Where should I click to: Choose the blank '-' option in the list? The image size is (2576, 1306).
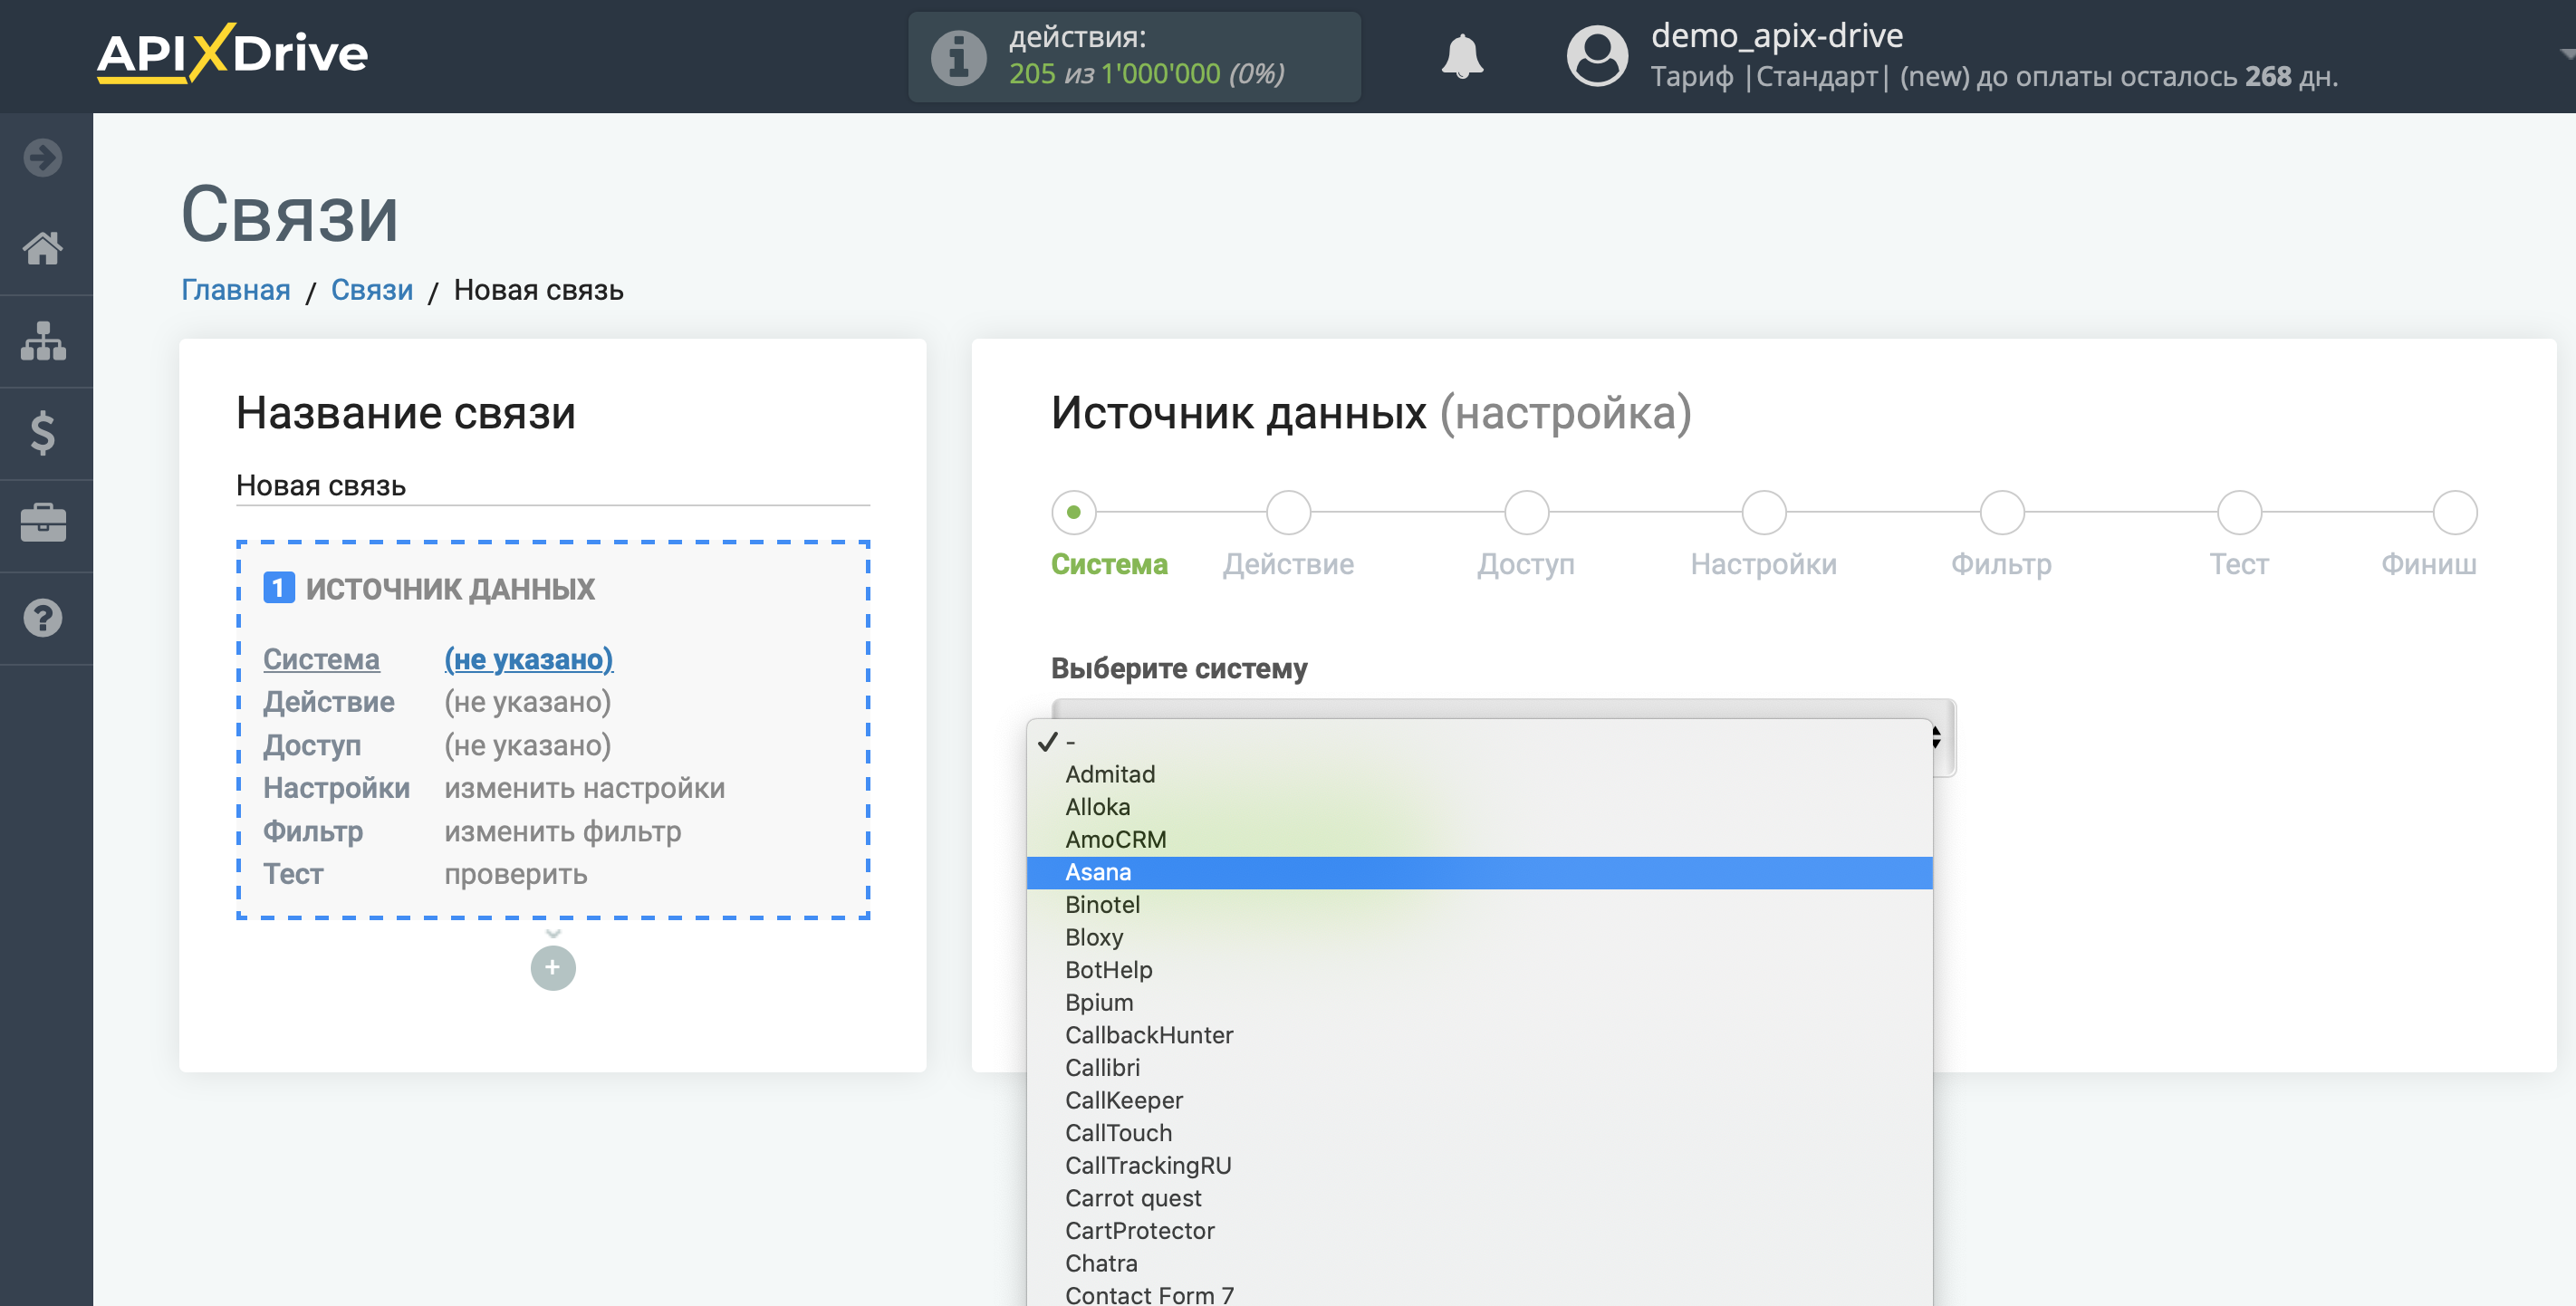[1479, 742]
